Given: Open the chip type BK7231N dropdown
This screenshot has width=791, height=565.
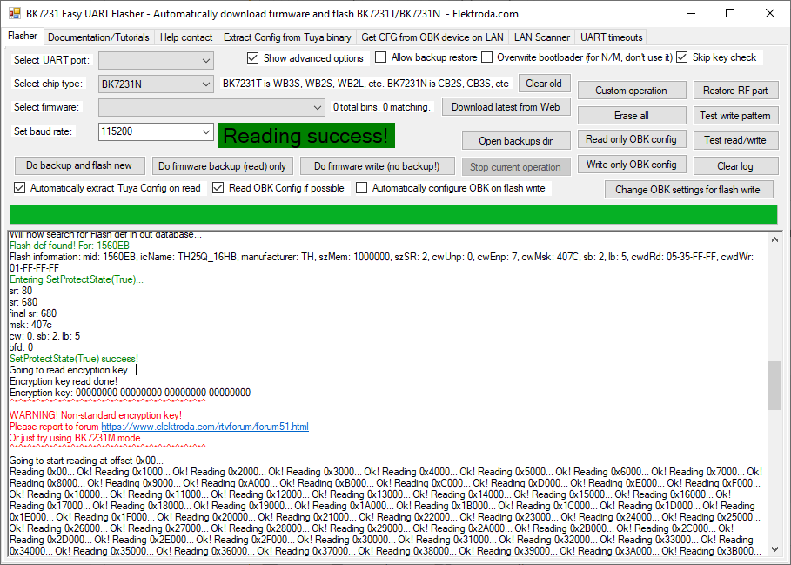Looking at the screenshot, I should pyautogui.click(x=156, y=84).
